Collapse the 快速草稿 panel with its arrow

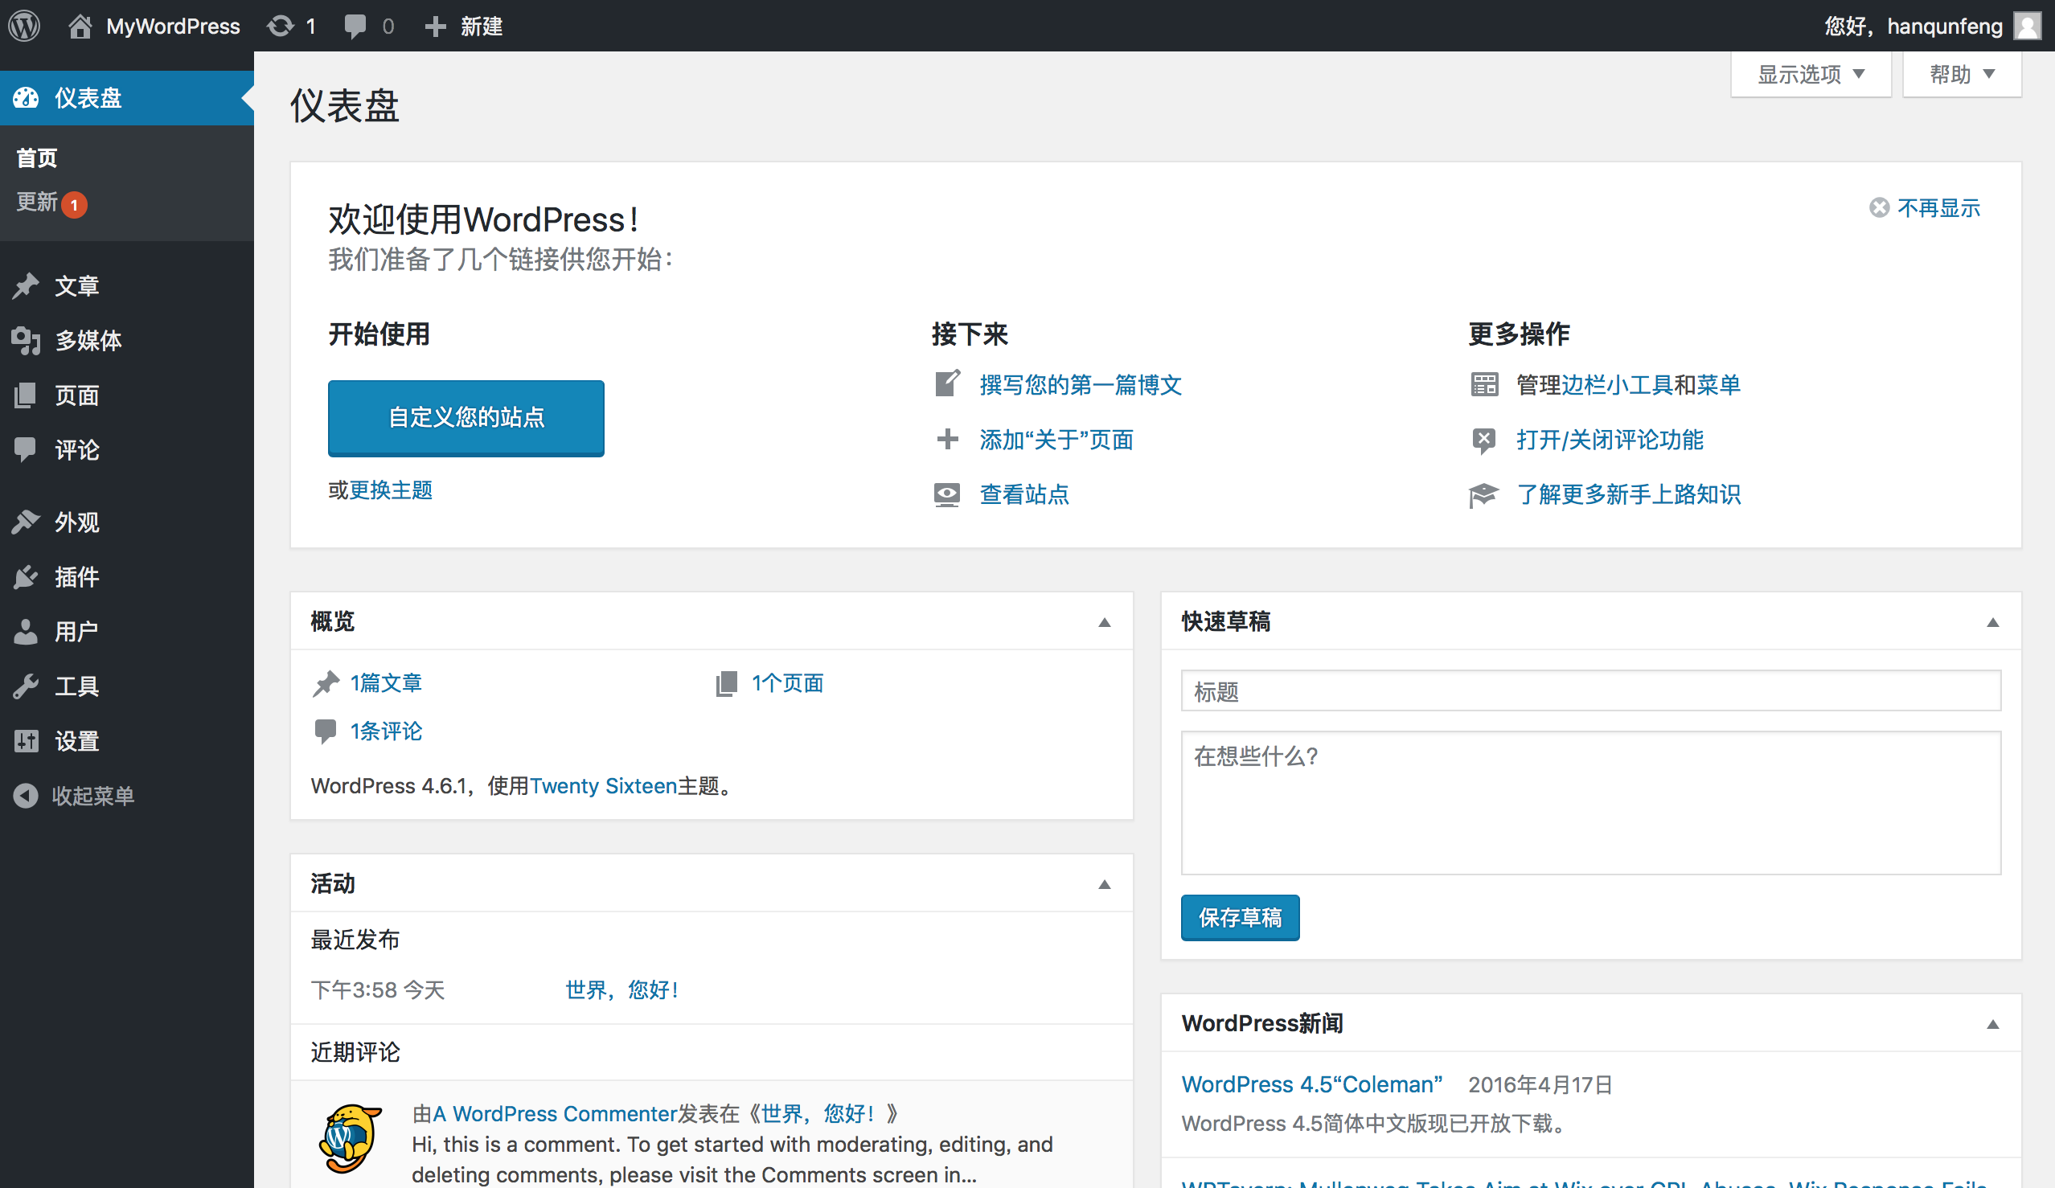[x=1992, y=622]
